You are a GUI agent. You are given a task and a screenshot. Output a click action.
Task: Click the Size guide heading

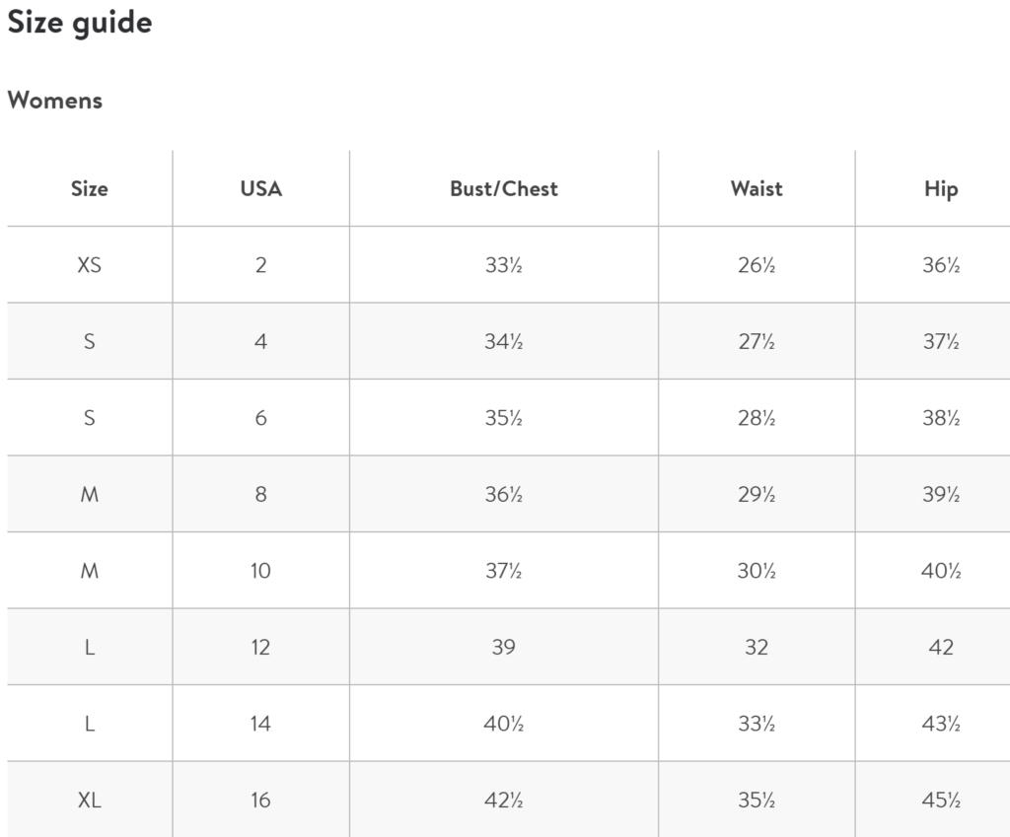point(80,24)
